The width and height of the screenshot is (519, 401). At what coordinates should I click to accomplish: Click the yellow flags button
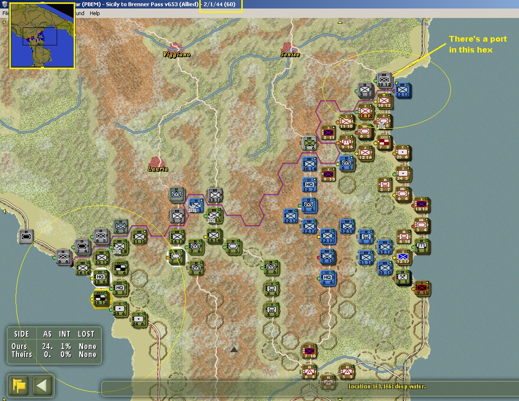pos(19,386)
